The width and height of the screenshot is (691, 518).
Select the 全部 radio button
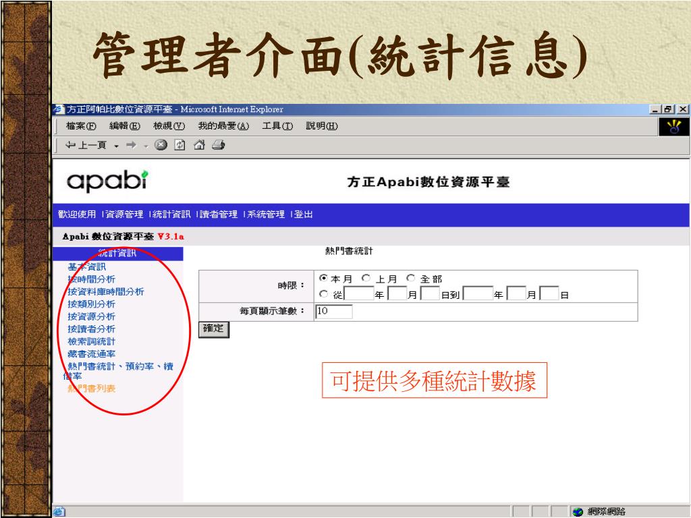click(411, 278)
